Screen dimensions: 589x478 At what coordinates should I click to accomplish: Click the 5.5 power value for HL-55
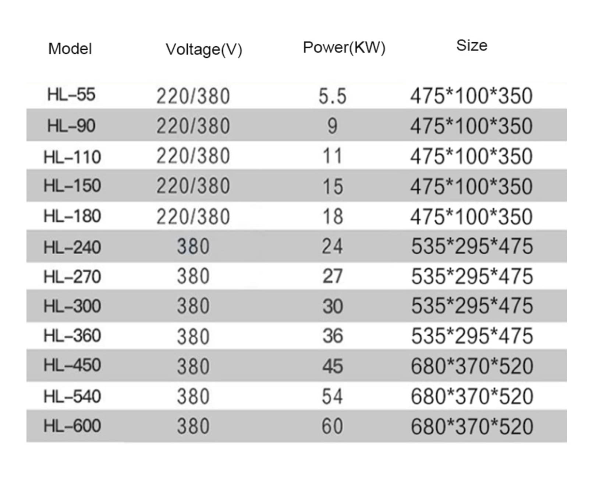[x=333, y=96]
